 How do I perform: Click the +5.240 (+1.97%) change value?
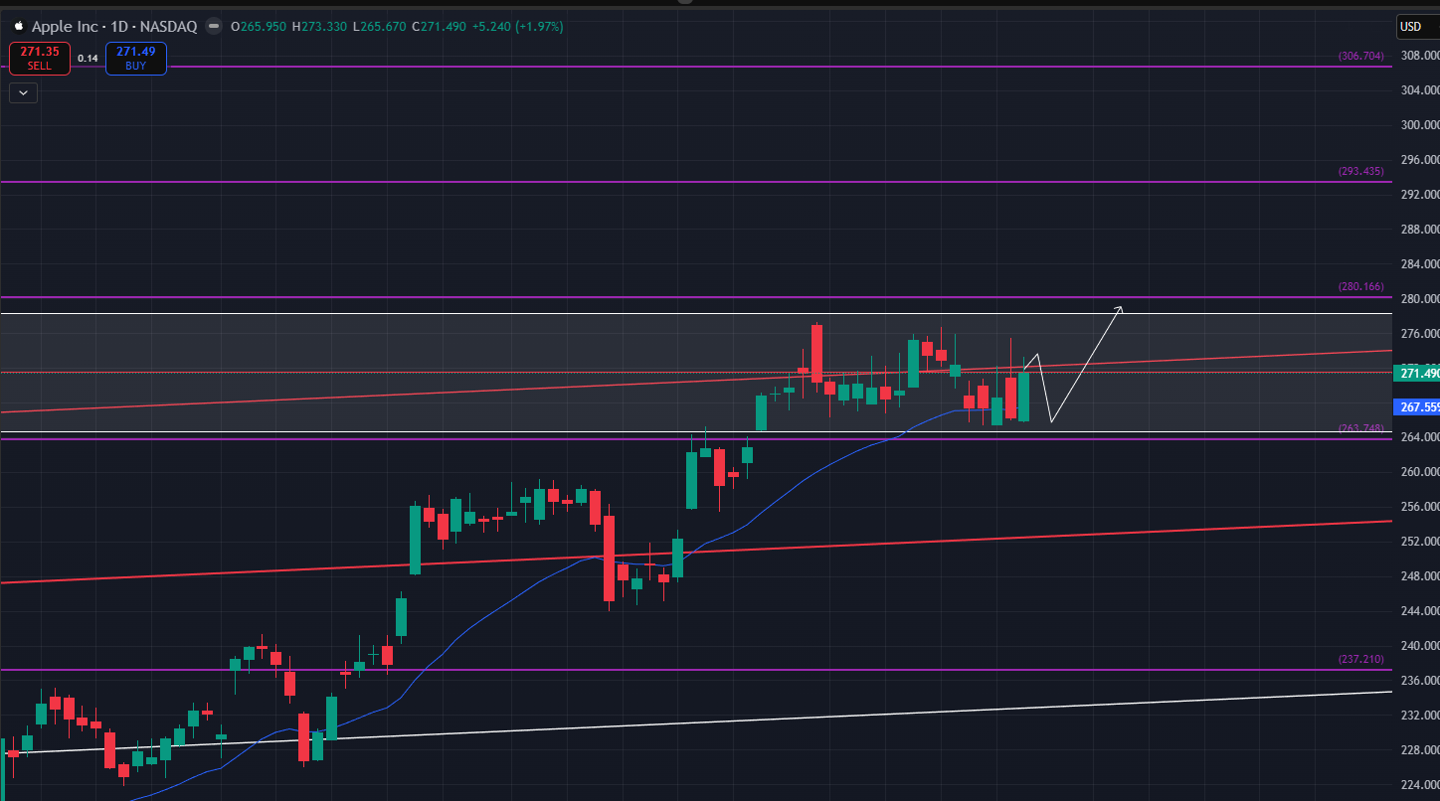pyautogui.click(x=518, y=27)
